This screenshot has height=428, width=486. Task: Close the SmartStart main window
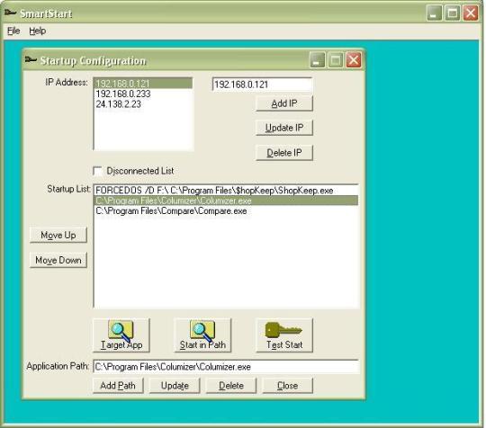pos(471,13)
